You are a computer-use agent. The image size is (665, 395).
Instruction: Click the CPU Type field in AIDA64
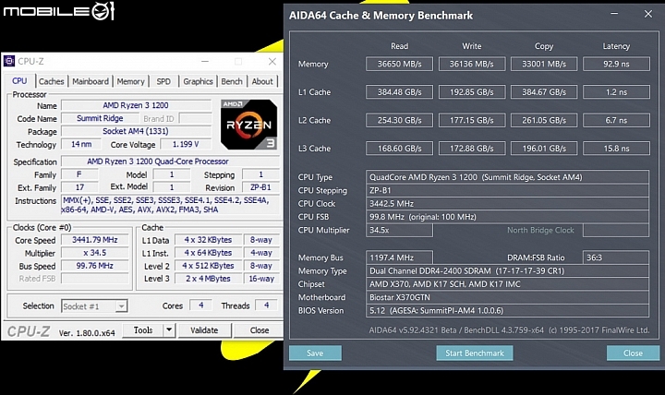coord(507,177)
